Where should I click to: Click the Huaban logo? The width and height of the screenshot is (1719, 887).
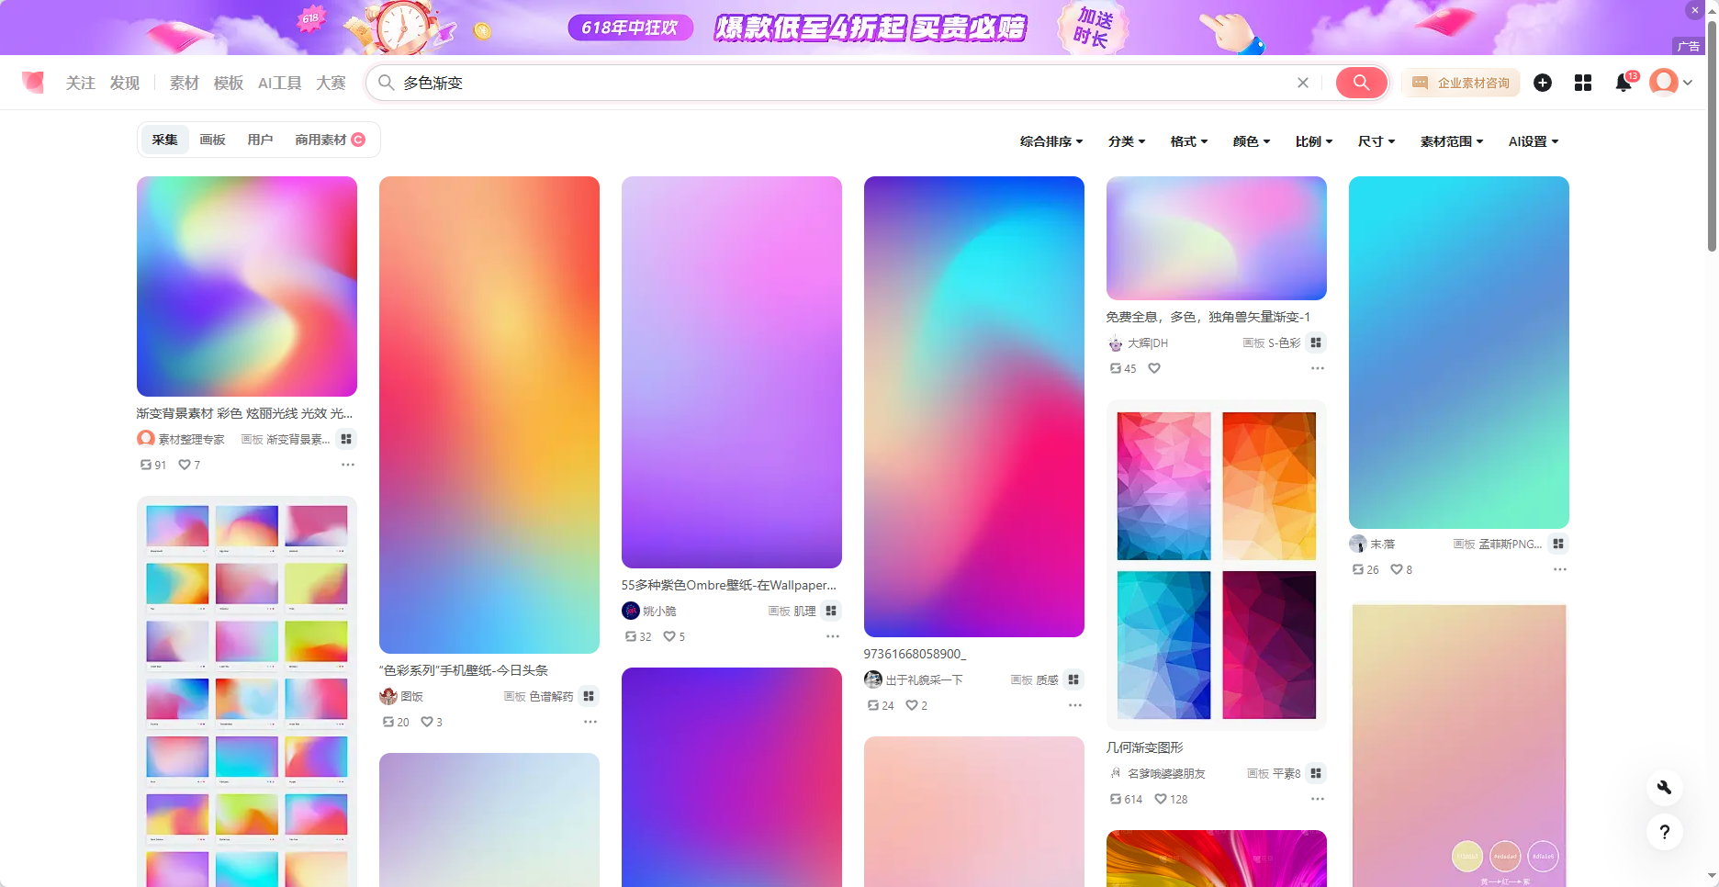[33, 82]
